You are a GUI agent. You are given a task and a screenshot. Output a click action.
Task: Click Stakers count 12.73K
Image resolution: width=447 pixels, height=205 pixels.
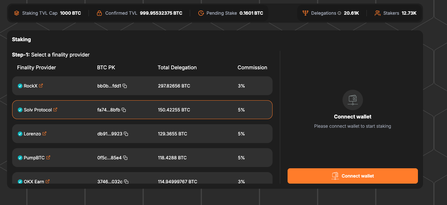[x=409, y=13]
